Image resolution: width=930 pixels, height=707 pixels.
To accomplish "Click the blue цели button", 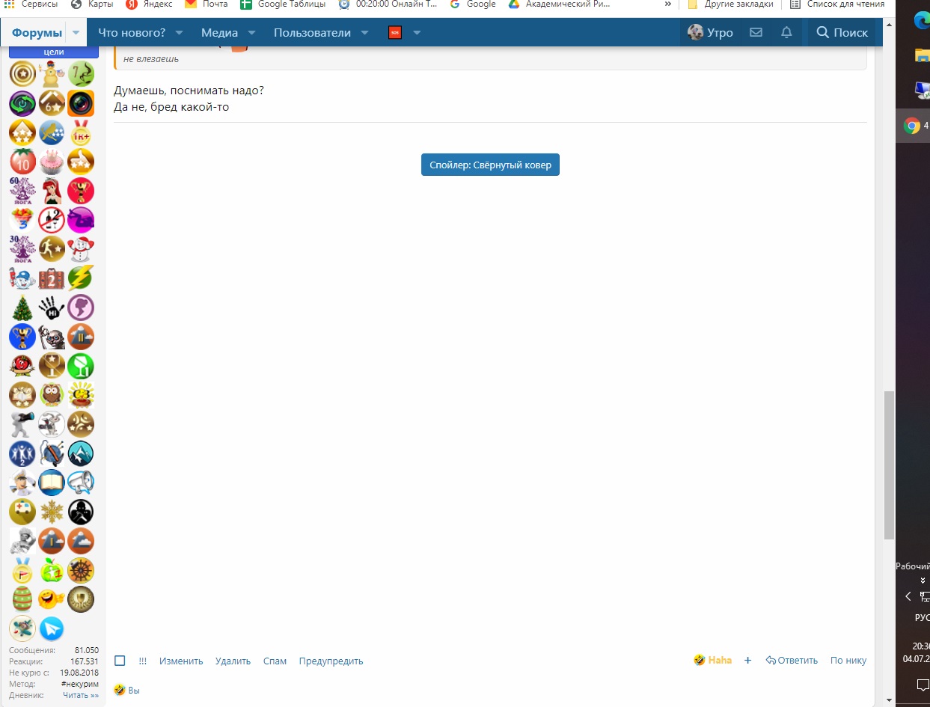I will [x=54, y=52].
